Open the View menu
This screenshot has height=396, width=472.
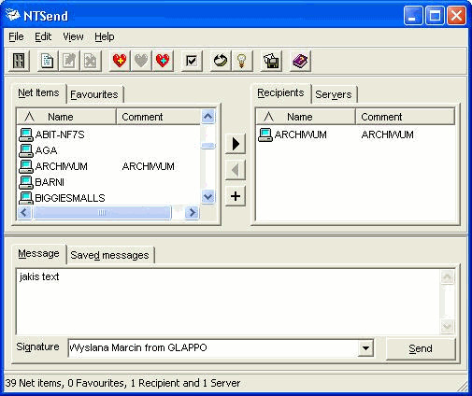coord(73,36)
